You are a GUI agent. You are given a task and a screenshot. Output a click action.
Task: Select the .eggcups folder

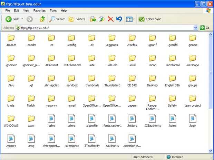click(x=112, y=40)
